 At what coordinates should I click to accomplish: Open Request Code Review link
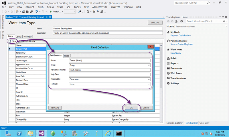[x=181, y=35]
